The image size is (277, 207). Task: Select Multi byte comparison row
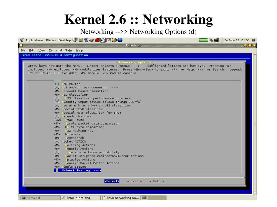[x=79, y=127]
